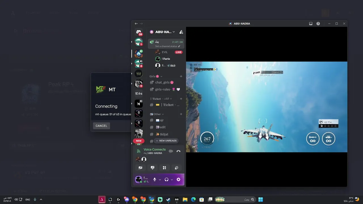Open the !E☆s server icon
363x204 pixels.
[x=139, y=93]
